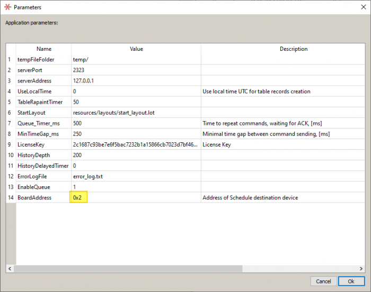This screenshot has height=292, width=371.
Task: Click the Parameters title bar app icon
Action: point(7,7)
